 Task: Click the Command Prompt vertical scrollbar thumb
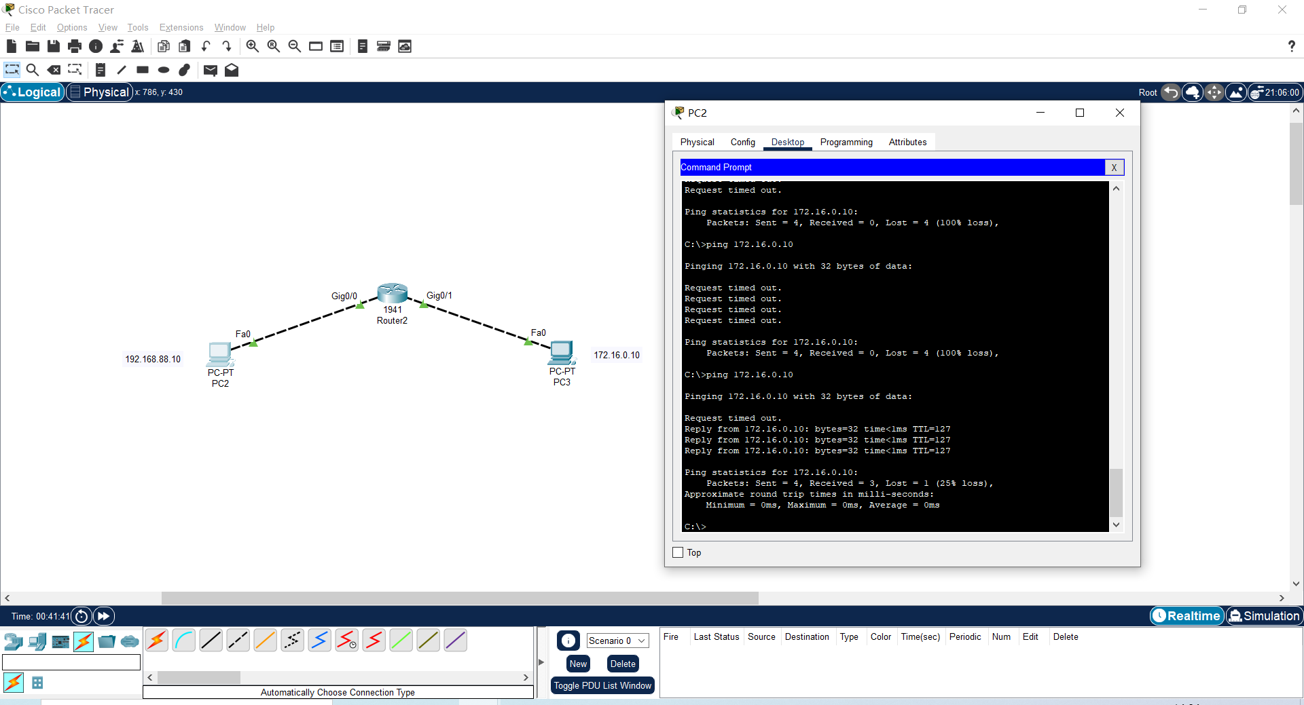[x=1116, y=493]
